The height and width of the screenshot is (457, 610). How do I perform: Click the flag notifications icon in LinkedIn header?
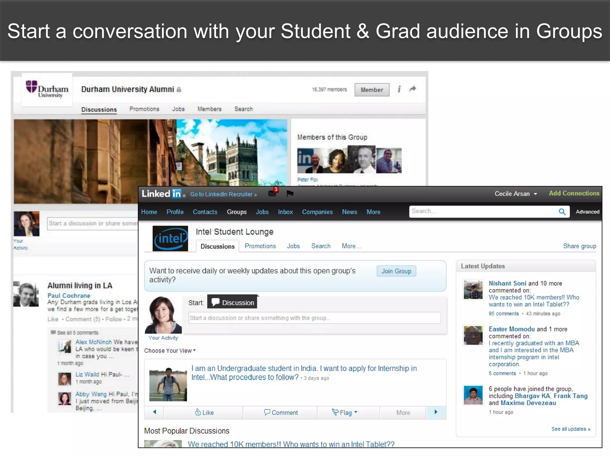point(290,193)
